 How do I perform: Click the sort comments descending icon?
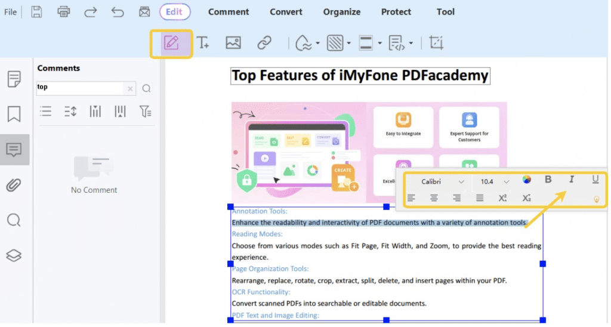coord(120,112)
